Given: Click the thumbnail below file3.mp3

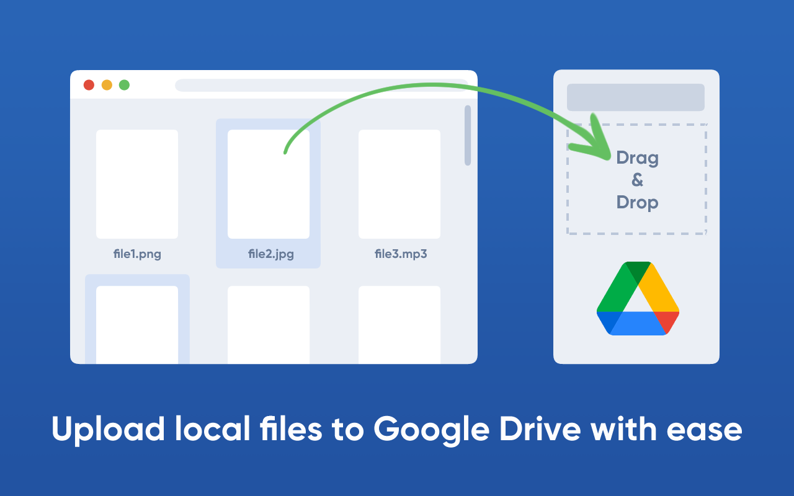Looking at the screenshot, I should pos(399,324).
